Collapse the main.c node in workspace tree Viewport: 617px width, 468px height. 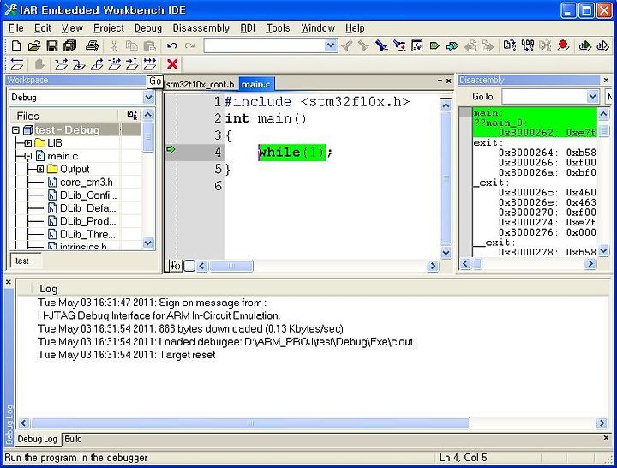[28, 156]
